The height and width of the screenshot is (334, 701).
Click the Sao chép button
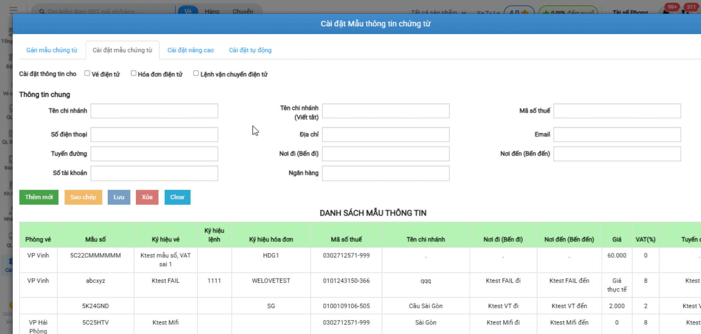[83, 197]
